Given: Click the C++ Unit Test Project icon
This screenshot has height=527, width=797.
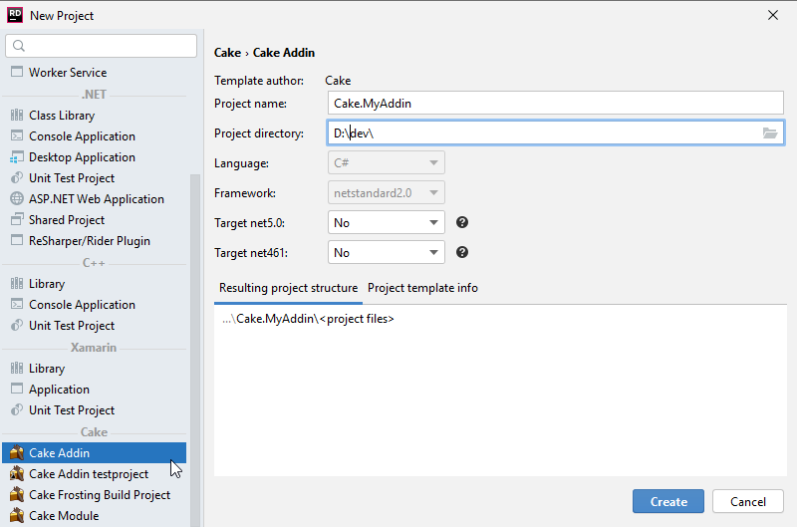Looking at the screenshot, I should [x=17, y=325].
